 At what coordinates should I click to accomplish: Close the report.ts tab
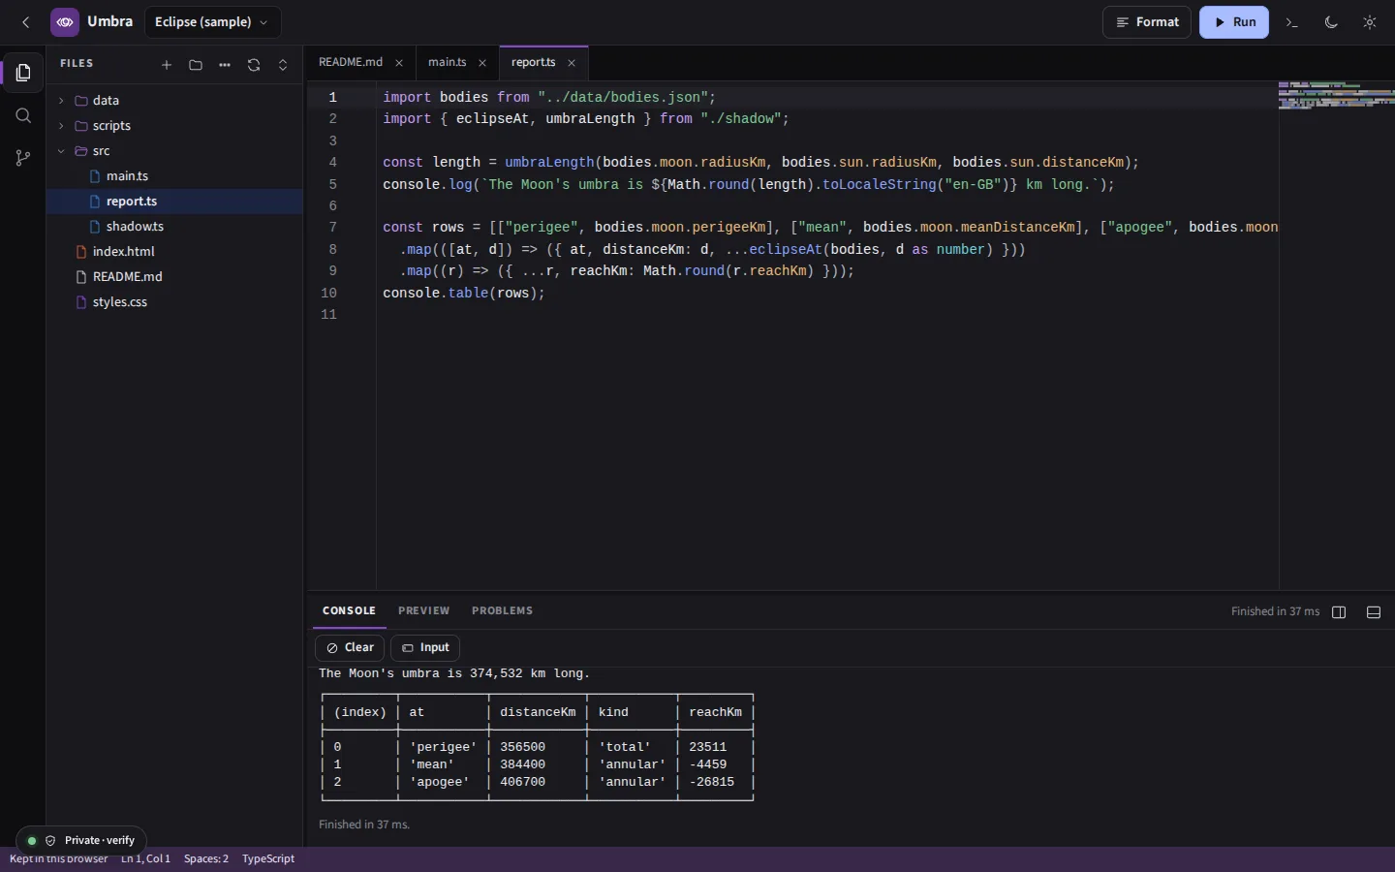click(x=572, y=63)
